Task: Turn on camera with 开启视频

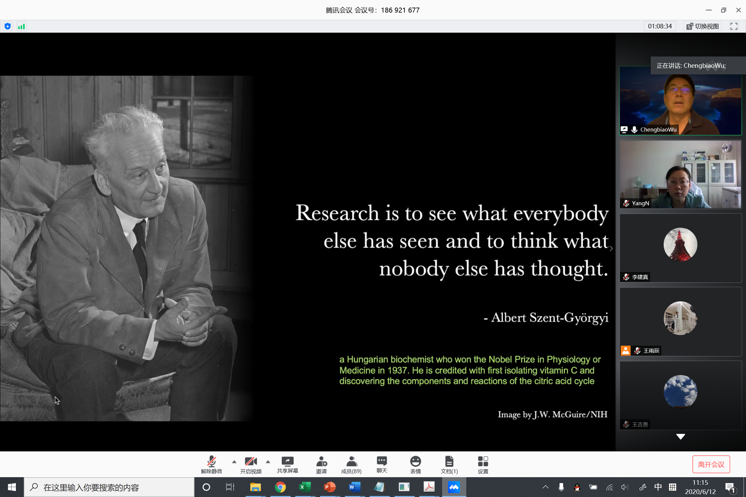Action: click(251, 464)
